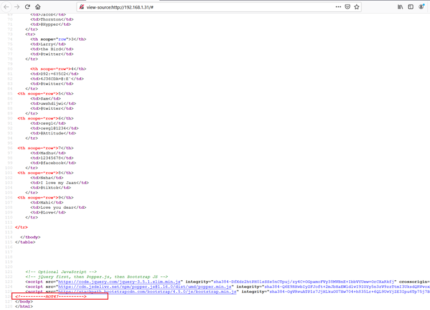Reload the current page
The image size is (430, 310).
pos(27,7)
